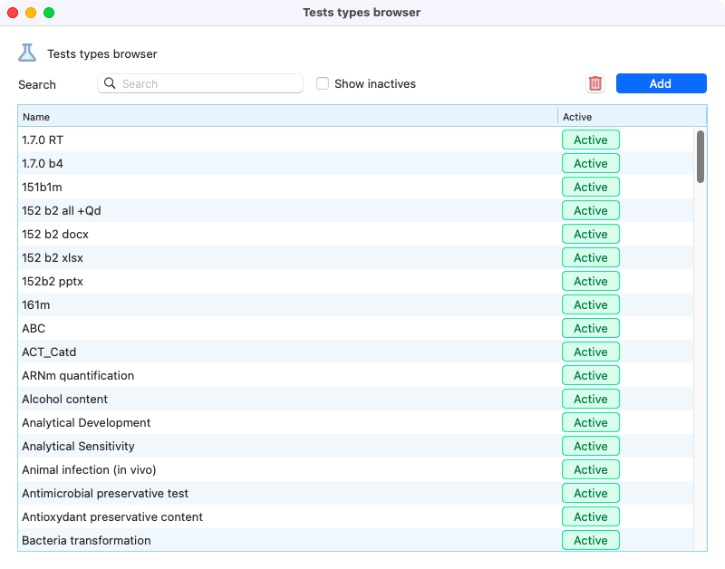725x569 pixels.
Task: Click Active badge for Alcohol content
Action: (x=591, y=399)
